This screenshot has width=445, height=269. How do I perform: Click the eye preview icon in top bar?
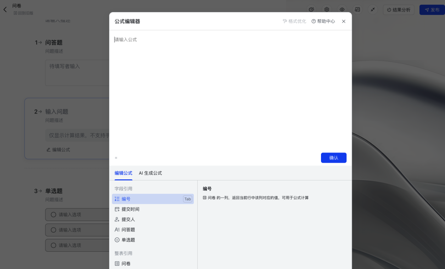click(x=342, y=10)
